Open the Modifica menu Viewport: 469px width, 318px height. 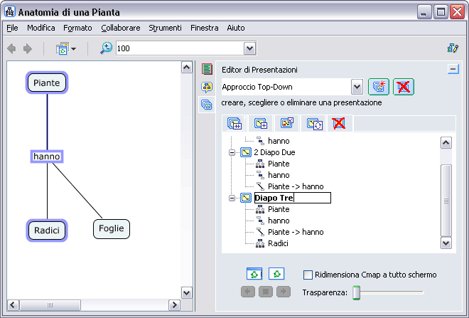click(x=41, y=28)
